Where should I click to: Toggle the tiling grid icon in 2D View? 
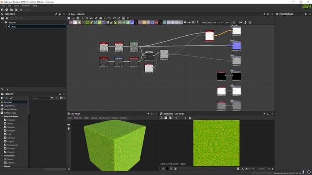tap(238, 169)
